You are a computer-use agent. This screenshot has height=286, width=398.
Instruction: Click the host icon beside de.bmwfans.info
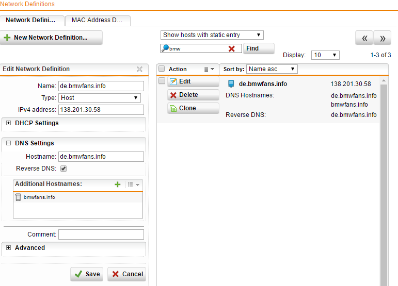pos(231,83)
